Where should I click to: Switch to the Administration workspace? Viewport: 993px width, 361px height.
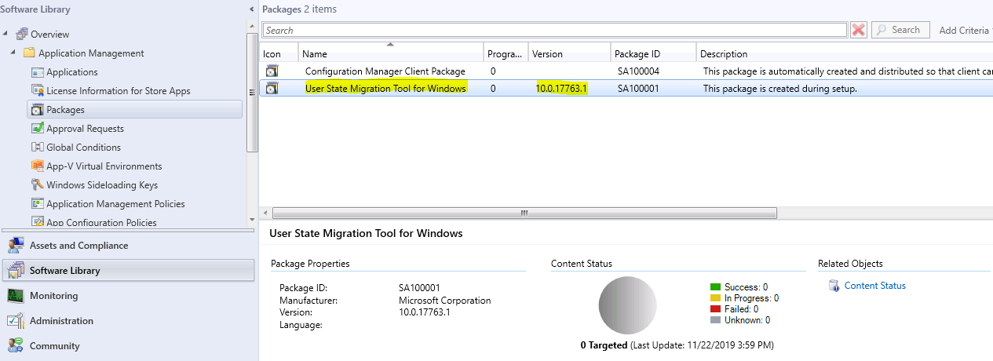[61, 321]
